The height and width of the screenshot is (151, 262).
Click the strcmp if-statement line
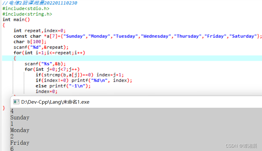(80, 75)
